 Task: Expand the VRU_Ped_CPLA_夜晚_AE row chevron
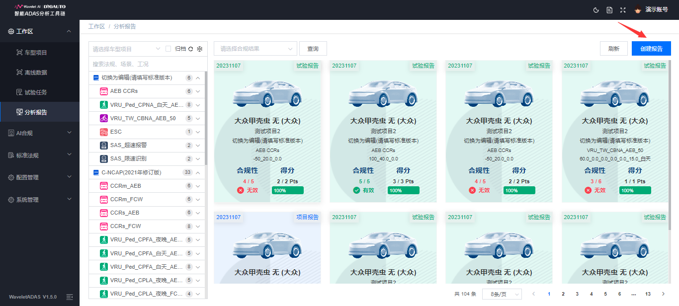[198, 280]
